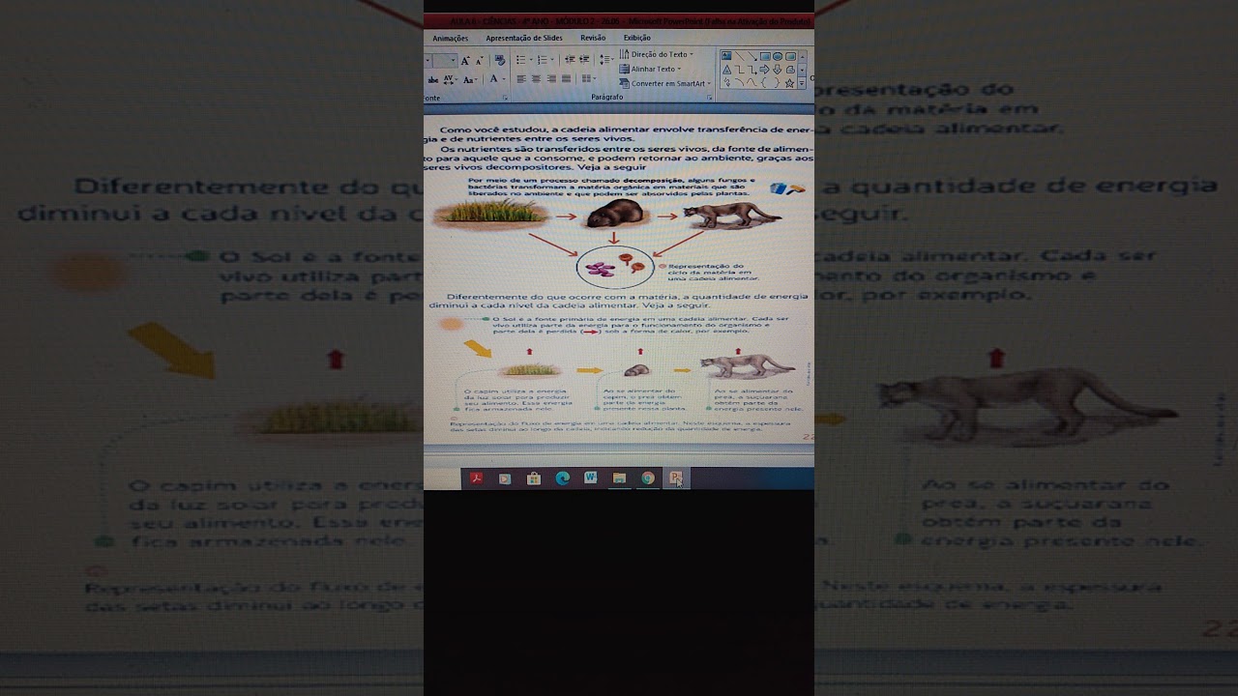Increase the list indent level
The width and height of the screenshot is (1238, 696).
click(x=584, y=60)
